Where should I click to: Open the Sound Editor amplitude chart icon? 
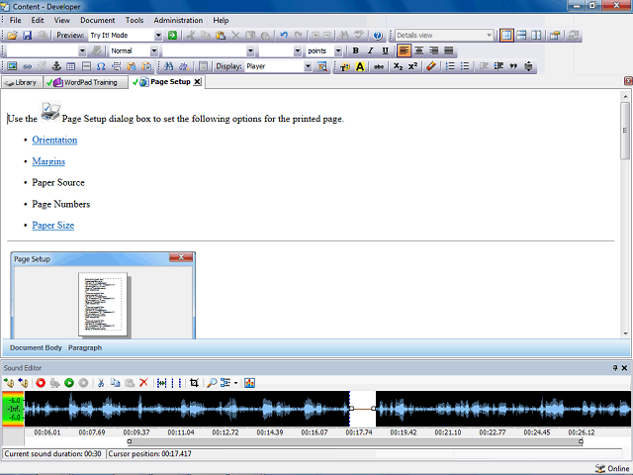coord(249,383)
